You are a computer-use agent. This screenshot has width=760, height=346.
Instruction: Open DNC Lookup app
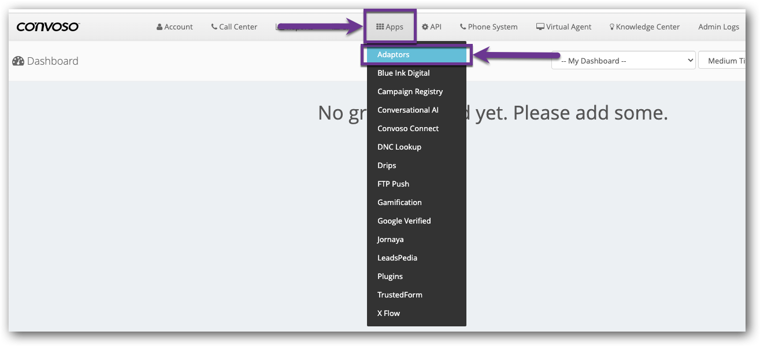[399, 147]
